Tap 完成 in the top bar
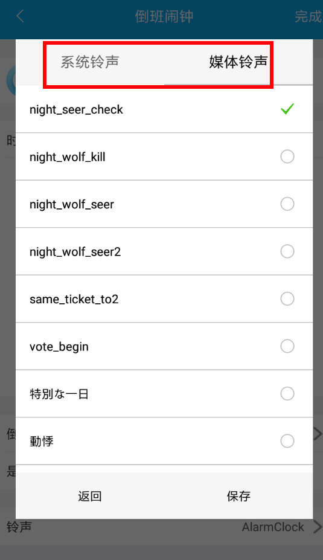The width and height of the screenshot is (323, 560). point(309,16)
